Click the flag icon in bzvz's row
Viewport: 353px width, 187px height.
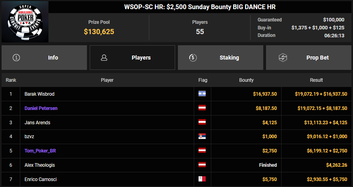202,137
